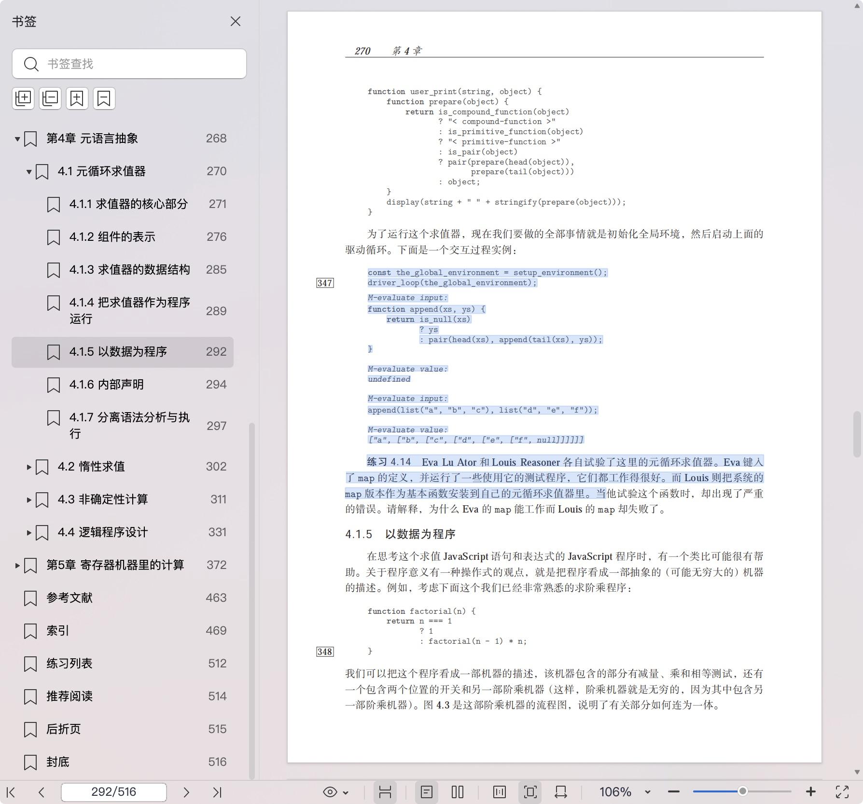Expand all bookmarks button
Viewport: 863px width, 804px height.
click(x=23, y=98)
